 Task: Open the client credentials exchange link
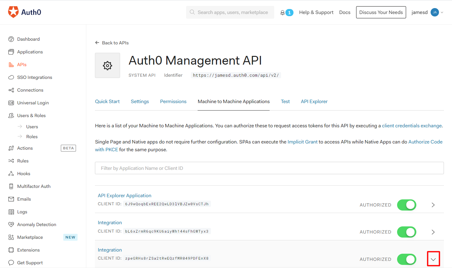point(412,126)
